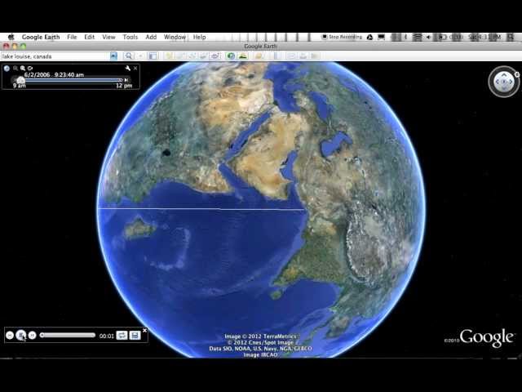The height and width of the screenshot is (392, 522).
Task: Click the time slider thumb near 9 am
Action: pos(20,80)
